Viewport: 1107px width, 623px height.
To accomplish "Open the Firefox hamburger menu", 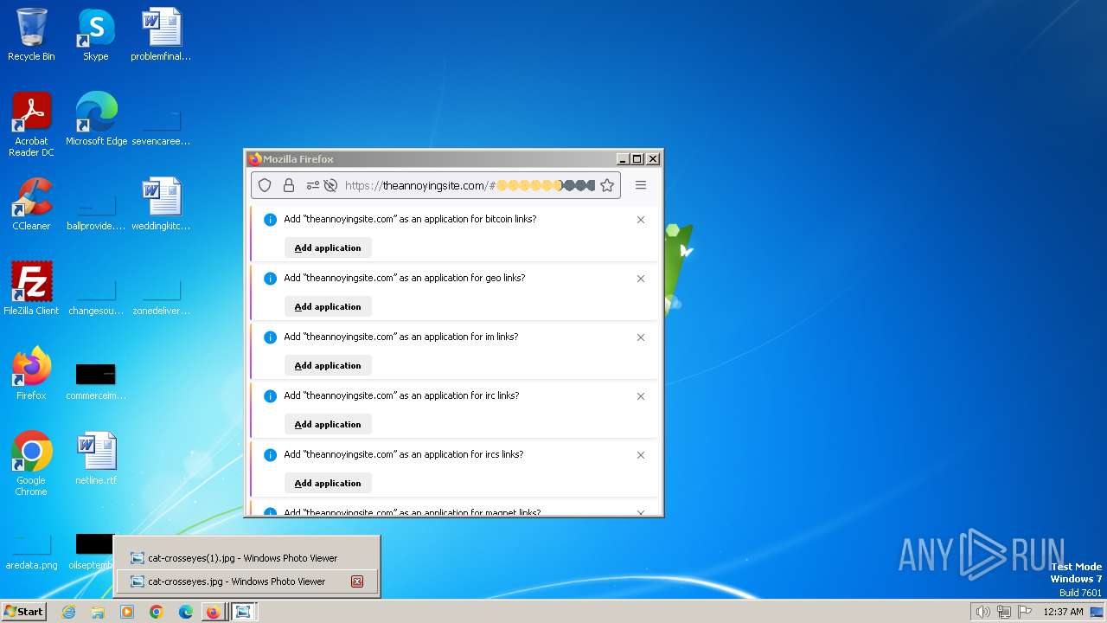I will pos(641,185).
